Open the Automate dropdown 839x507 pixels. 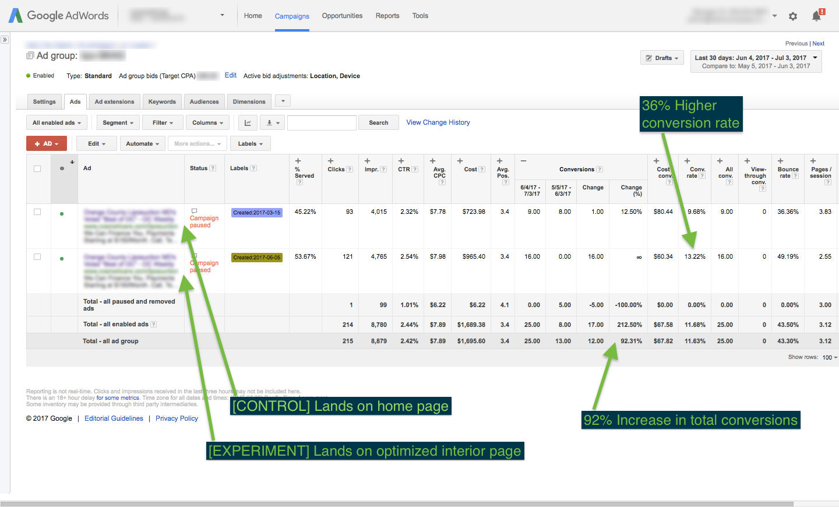[x=143, y=144]
